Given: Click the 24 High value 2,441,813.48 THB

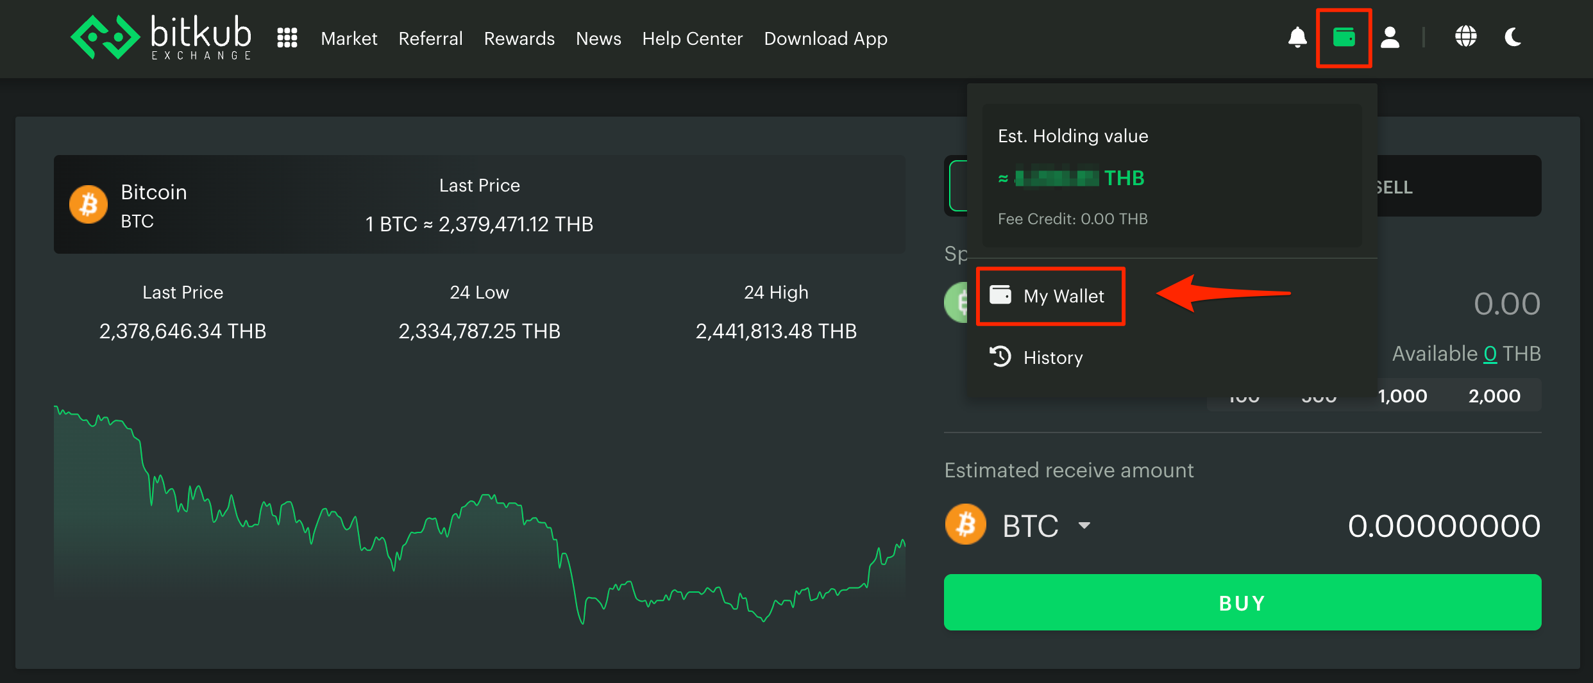Looking at the screenshot, I should pyautogui.click(x=776, y=331).
